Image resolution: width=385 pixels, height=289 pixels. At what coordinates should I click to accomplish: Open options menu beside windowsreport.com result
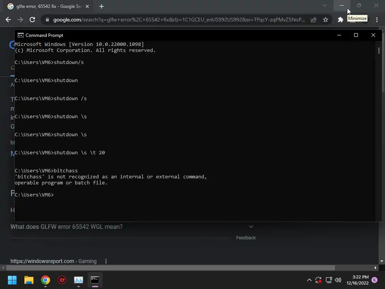coord(106,261)
